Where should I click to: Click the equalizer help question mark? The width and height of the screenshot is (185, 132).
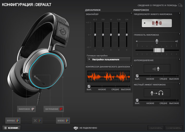[x=131, y=13]
